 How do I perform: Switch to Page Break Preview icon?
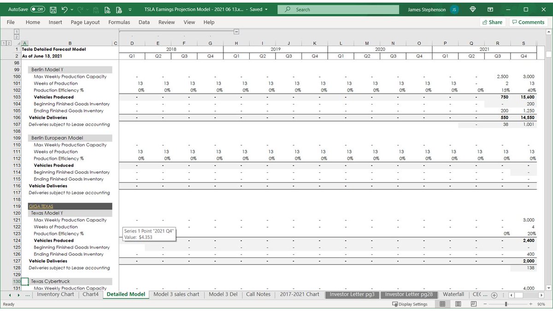[x=474, y=304]
